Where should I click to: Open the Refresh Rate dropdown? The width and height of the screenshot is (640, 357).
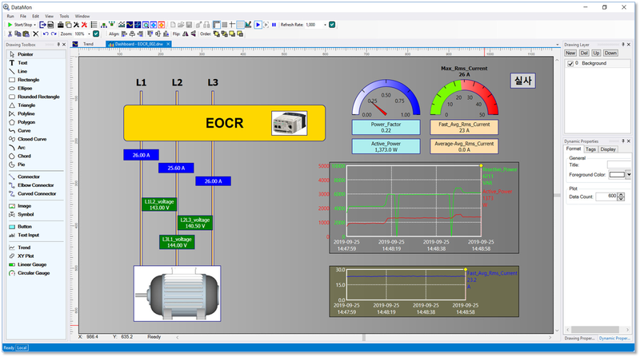click(x=326, y=25)
